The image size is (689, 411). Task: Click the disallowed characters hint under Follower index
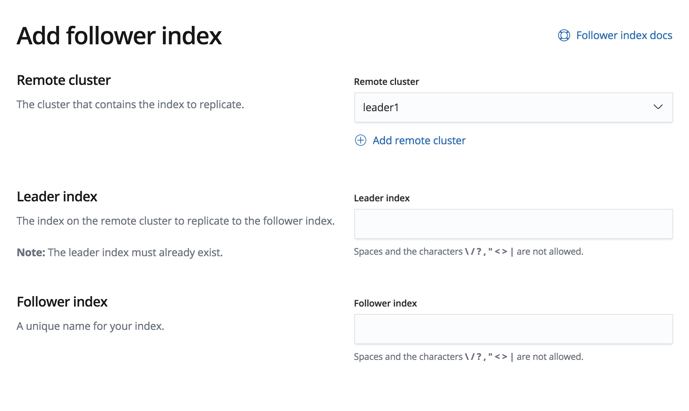click(468, 357)
